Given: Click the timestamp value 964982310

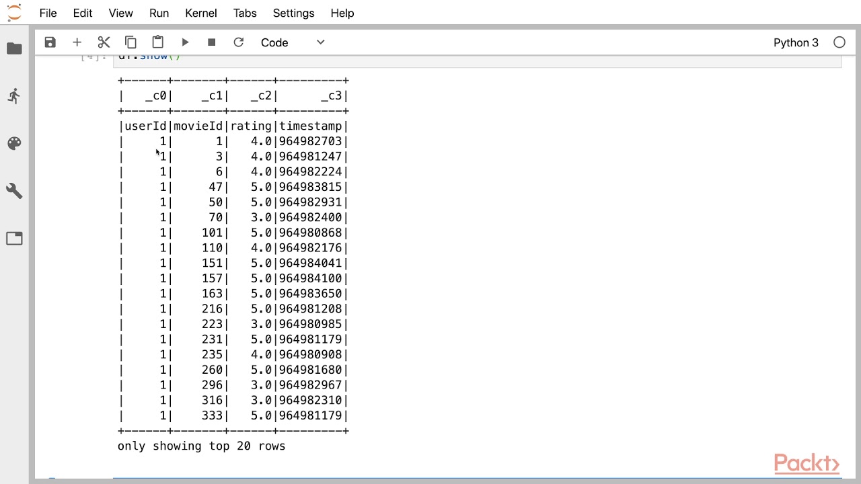Looking at the screenshot, I should click(311, 401).
